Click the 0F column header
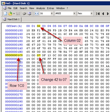Image resolution: width=110 pixels, height=112 pixels. click(107, 26)
